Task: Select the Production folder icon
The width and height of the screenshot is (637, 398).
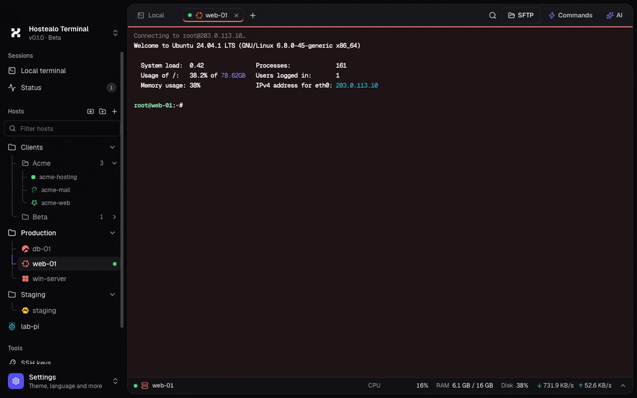Action: [x=12, y=233]
